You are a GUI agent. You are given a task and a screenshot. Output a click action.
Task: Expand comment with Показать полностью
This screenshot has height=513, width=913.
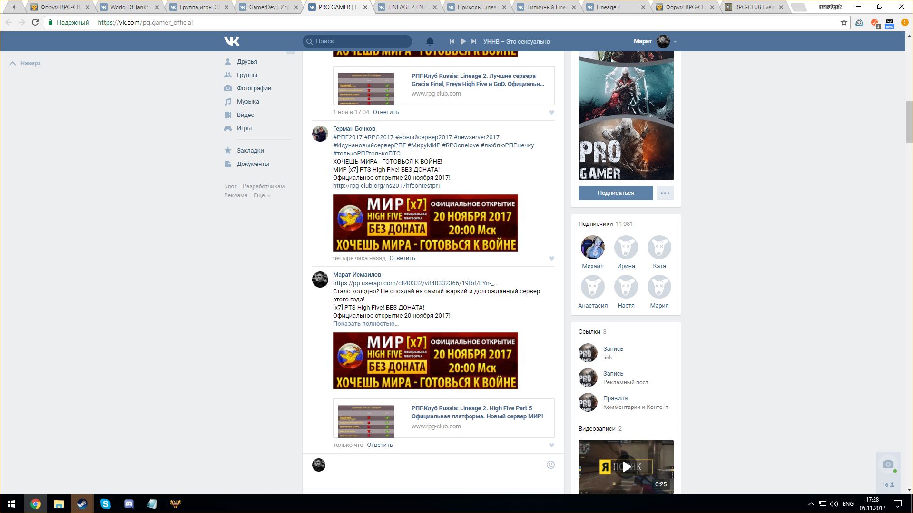tap(366, 324)
